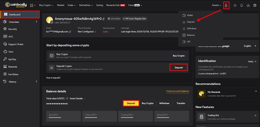
Task: Open the Derivatives dropdown menu
Action: (86, 5)
